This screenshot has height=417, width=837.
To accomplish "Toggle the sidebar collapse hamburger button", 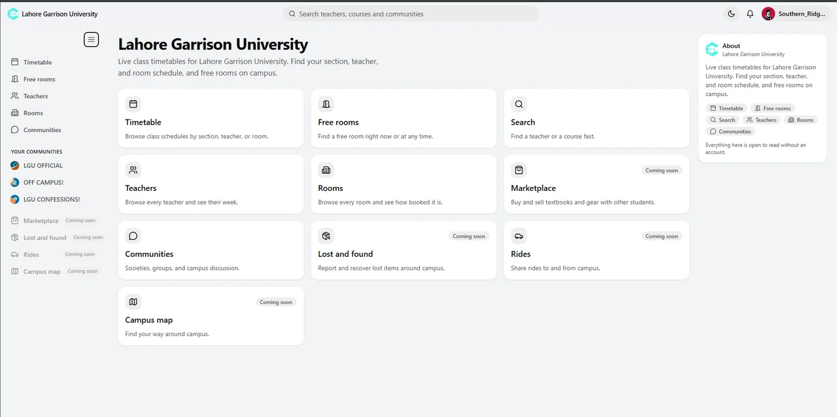I will (92, 40).
